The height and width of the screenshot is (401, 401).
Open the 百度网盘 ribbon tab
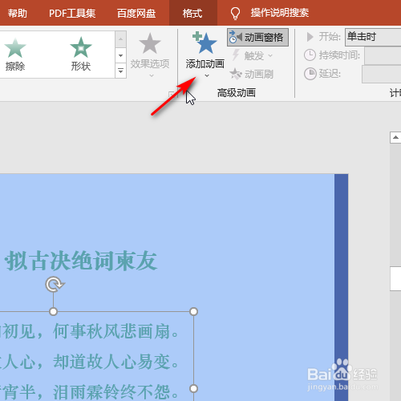136,13
